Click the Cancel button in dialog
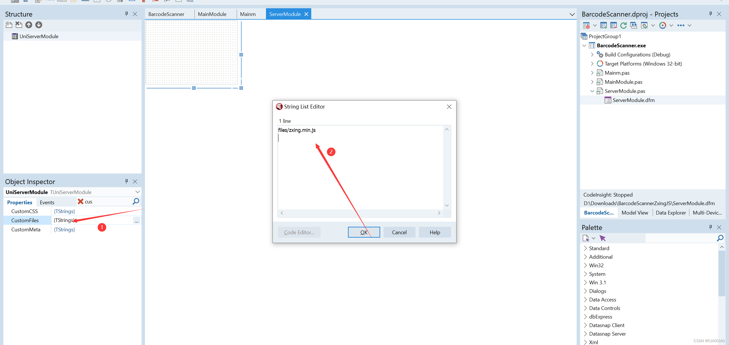729x345 pixels. tap(399, 232)
